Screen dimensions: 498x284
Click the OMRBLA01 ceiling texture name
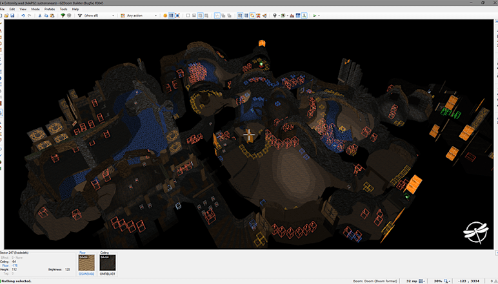[107, 274]
